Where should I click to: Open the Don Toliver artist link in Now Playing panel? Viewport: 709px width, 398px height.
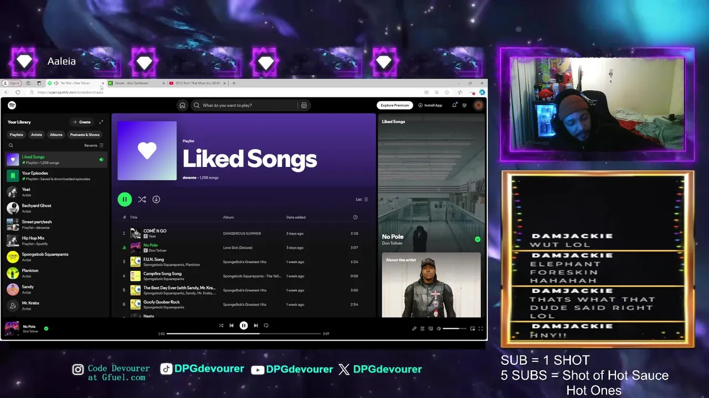pos(392,243)
